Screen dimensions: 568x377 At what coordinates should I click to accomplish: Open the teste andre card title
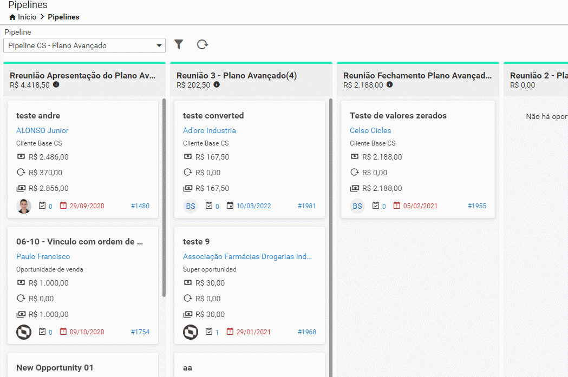38,116
